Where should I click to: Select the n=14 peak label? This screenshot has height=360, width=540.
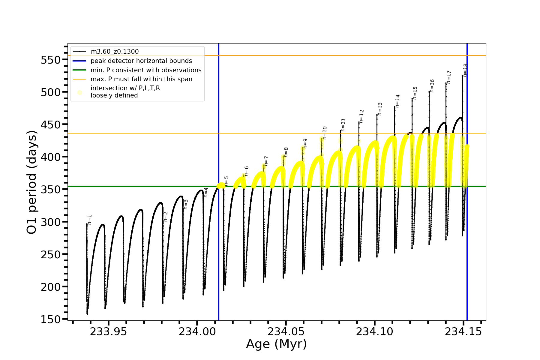tap(397, 101)
